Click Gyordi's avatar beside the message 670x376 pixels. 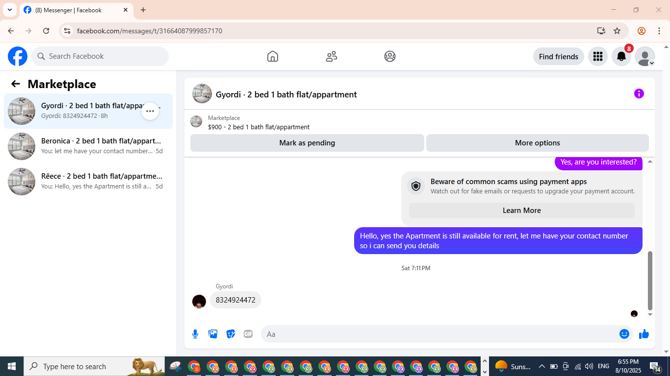point(199,301)
